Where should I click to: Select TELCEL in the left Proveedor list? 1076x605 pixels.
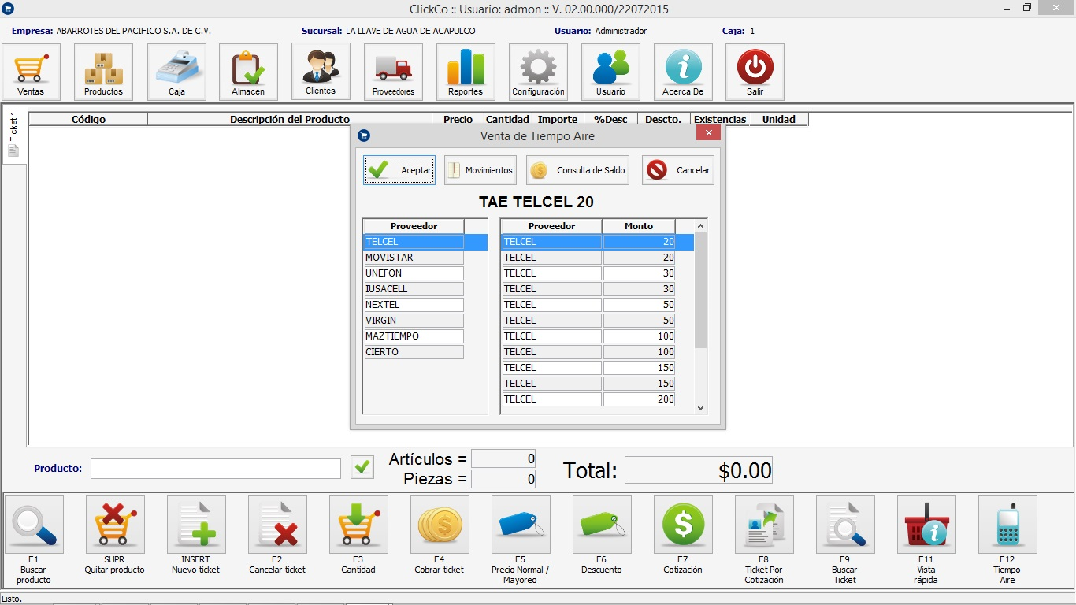[x=414, y=242]
